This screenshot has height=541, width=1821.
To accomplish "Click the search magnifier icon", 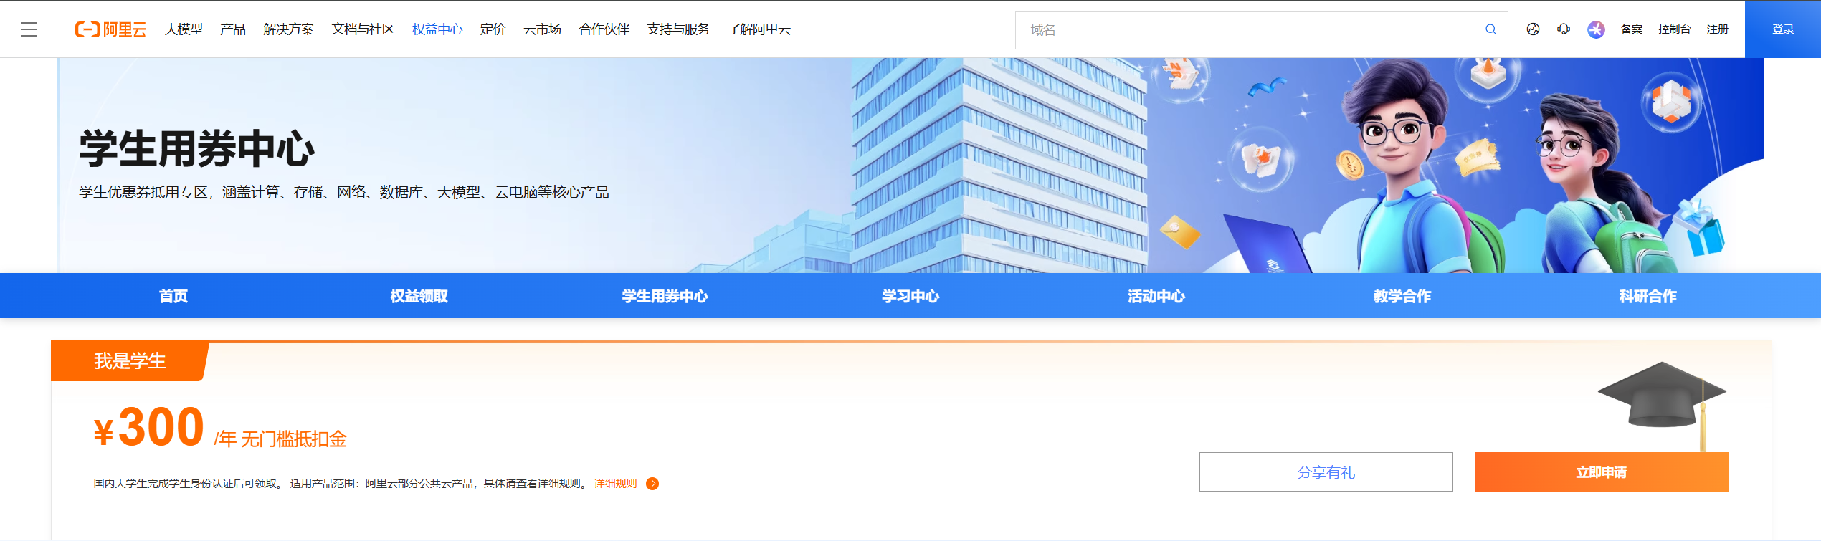I will (1490, 29).
